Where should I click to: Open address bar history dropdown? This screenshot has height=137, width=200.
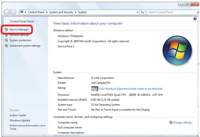(x=137, y=12)
